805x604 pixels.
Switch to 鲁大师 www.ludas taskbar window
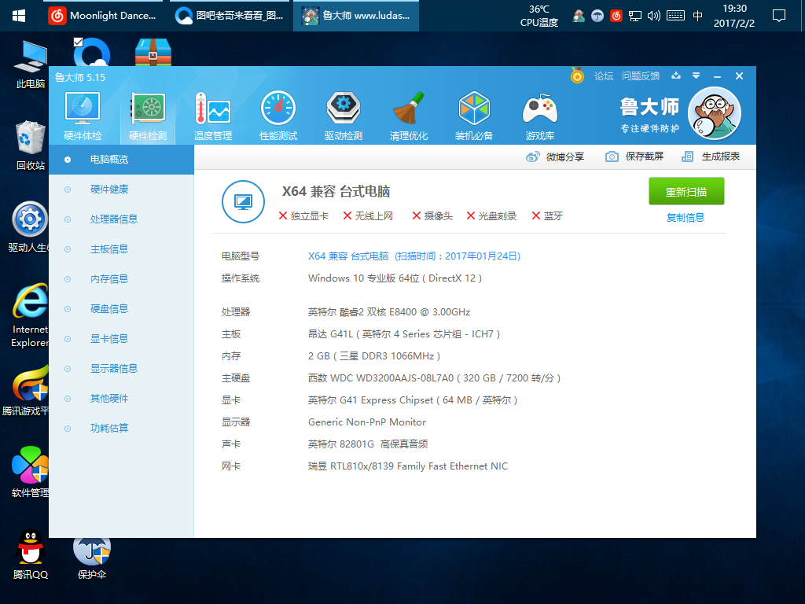point(356,16)
